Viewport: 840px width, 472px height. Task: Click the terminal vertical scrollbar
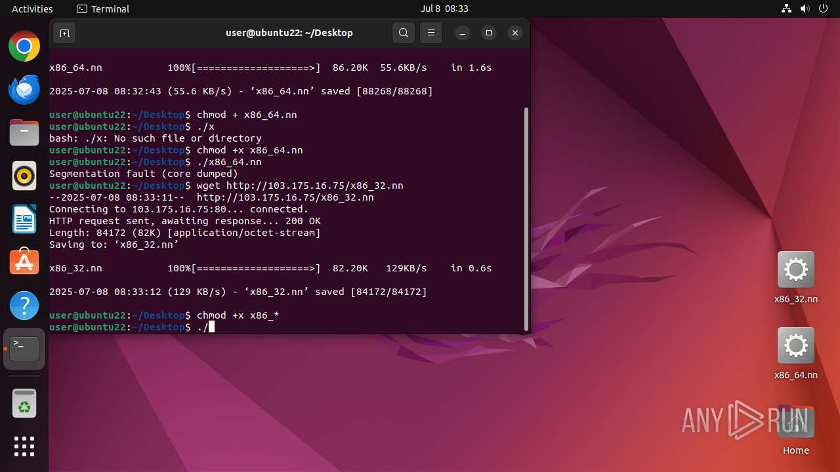tap(526, 219)
